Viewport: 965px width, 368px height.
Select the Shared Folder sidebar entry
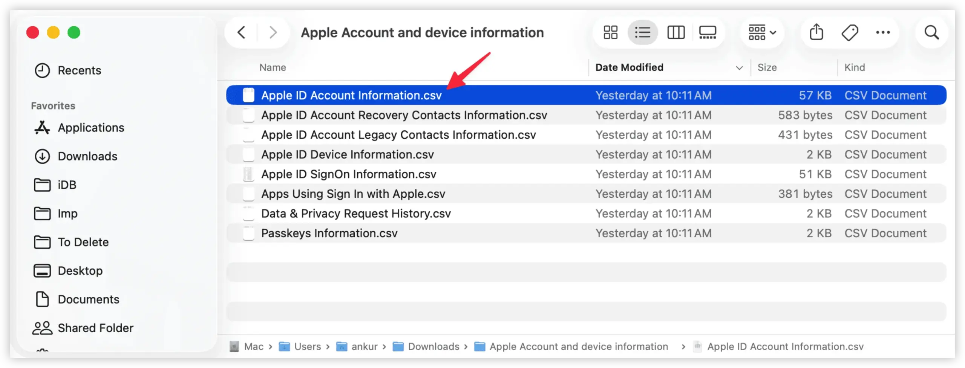point(95,328)
